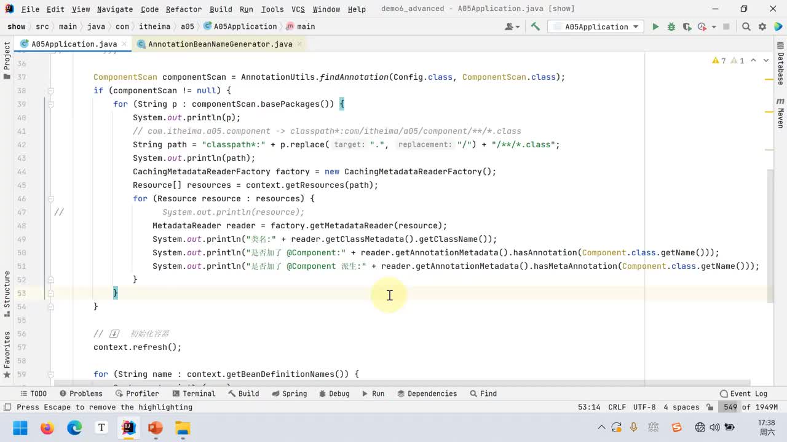787x442 pixels.
Task: Open the Spring tool window
Action: point(289,394)
